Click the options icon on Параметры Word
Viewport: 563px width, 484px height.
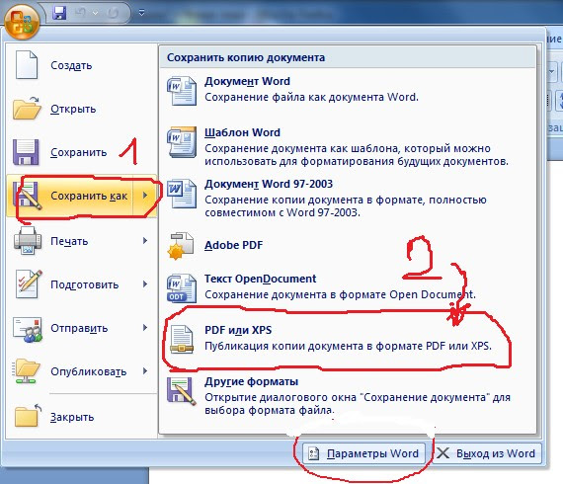tap(313, 453)
